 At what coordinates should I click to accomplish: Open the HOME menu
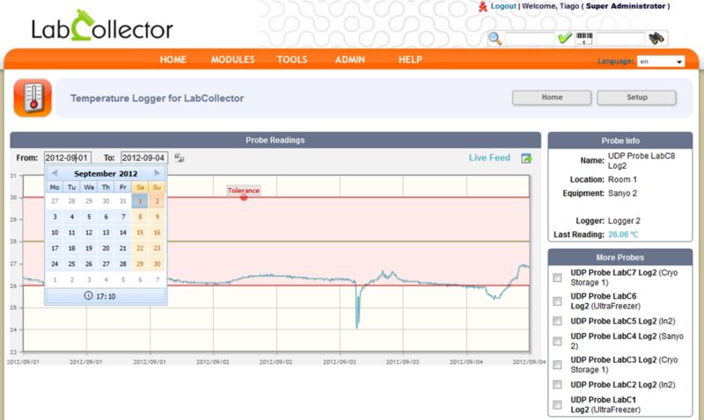pyautogui.click(x=172, y=60)
